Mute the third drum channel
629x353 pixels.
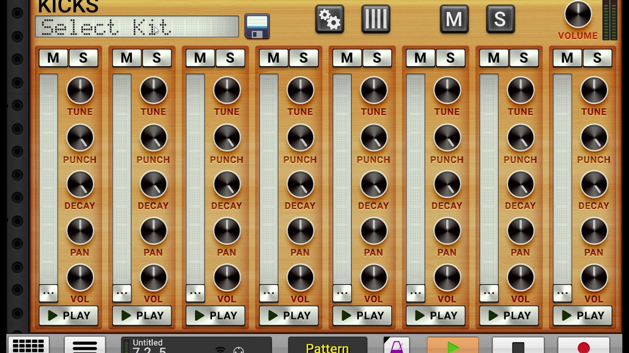point(200,58)
